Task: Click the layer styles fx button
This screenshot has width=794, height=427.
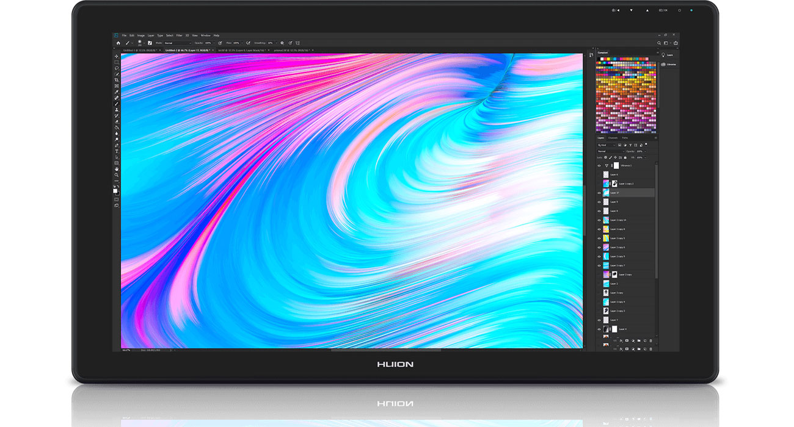Action: point(621,341)
